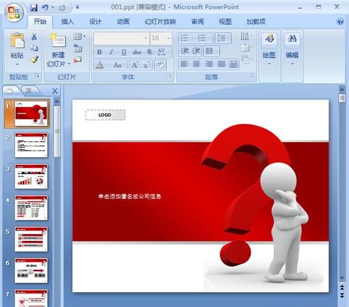The width and height of the screenshot is (349, 307).
Task: Switch to the slides thumbnail pane tab
Action: 10,90
